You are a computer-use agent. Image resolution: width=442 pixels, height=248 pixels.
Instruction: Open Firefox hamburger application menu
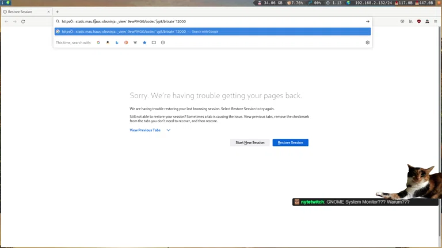click(x=435, y=21)
